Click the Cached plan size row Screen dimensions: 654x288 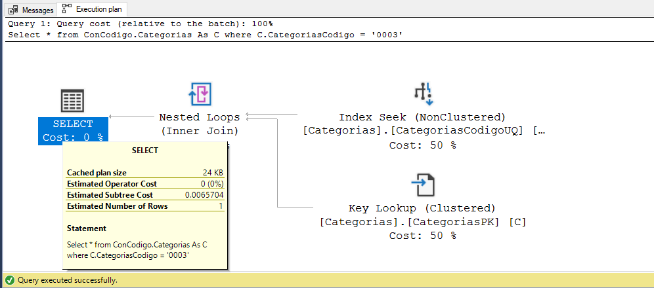tap(145, 173)
